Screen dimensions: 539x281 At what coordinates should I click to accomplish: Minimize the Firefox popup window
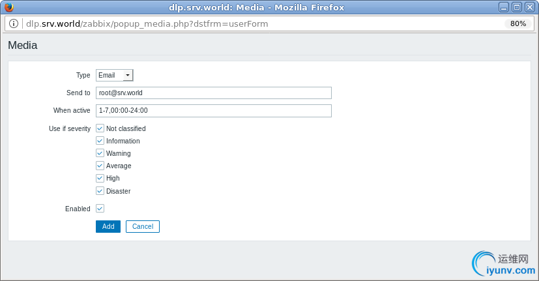(x=504, y=7)
